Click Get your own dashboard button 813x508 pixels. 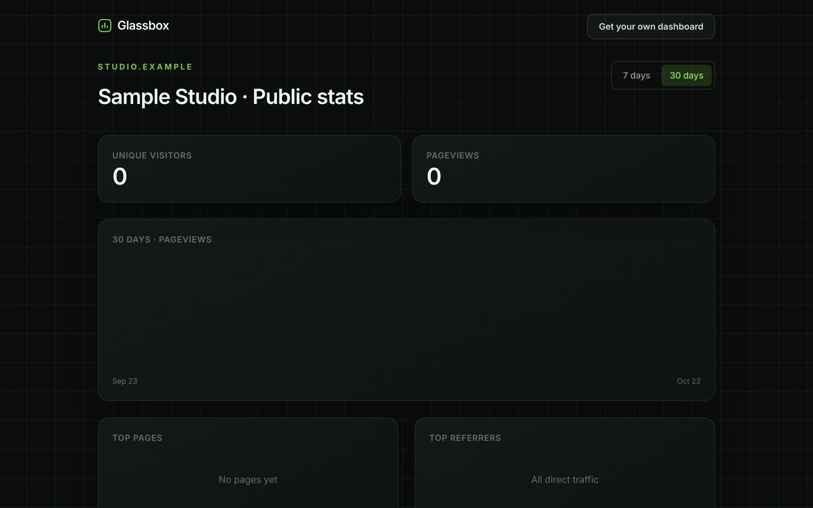point(651,27)
